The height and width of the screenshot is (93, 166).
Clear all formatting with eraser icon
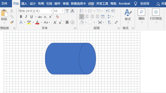[58, 17]
